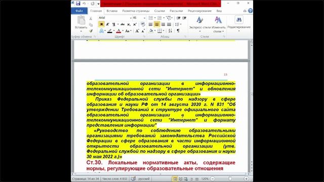Undo the last action
This screenshot has height=182, width=324.
84,4
